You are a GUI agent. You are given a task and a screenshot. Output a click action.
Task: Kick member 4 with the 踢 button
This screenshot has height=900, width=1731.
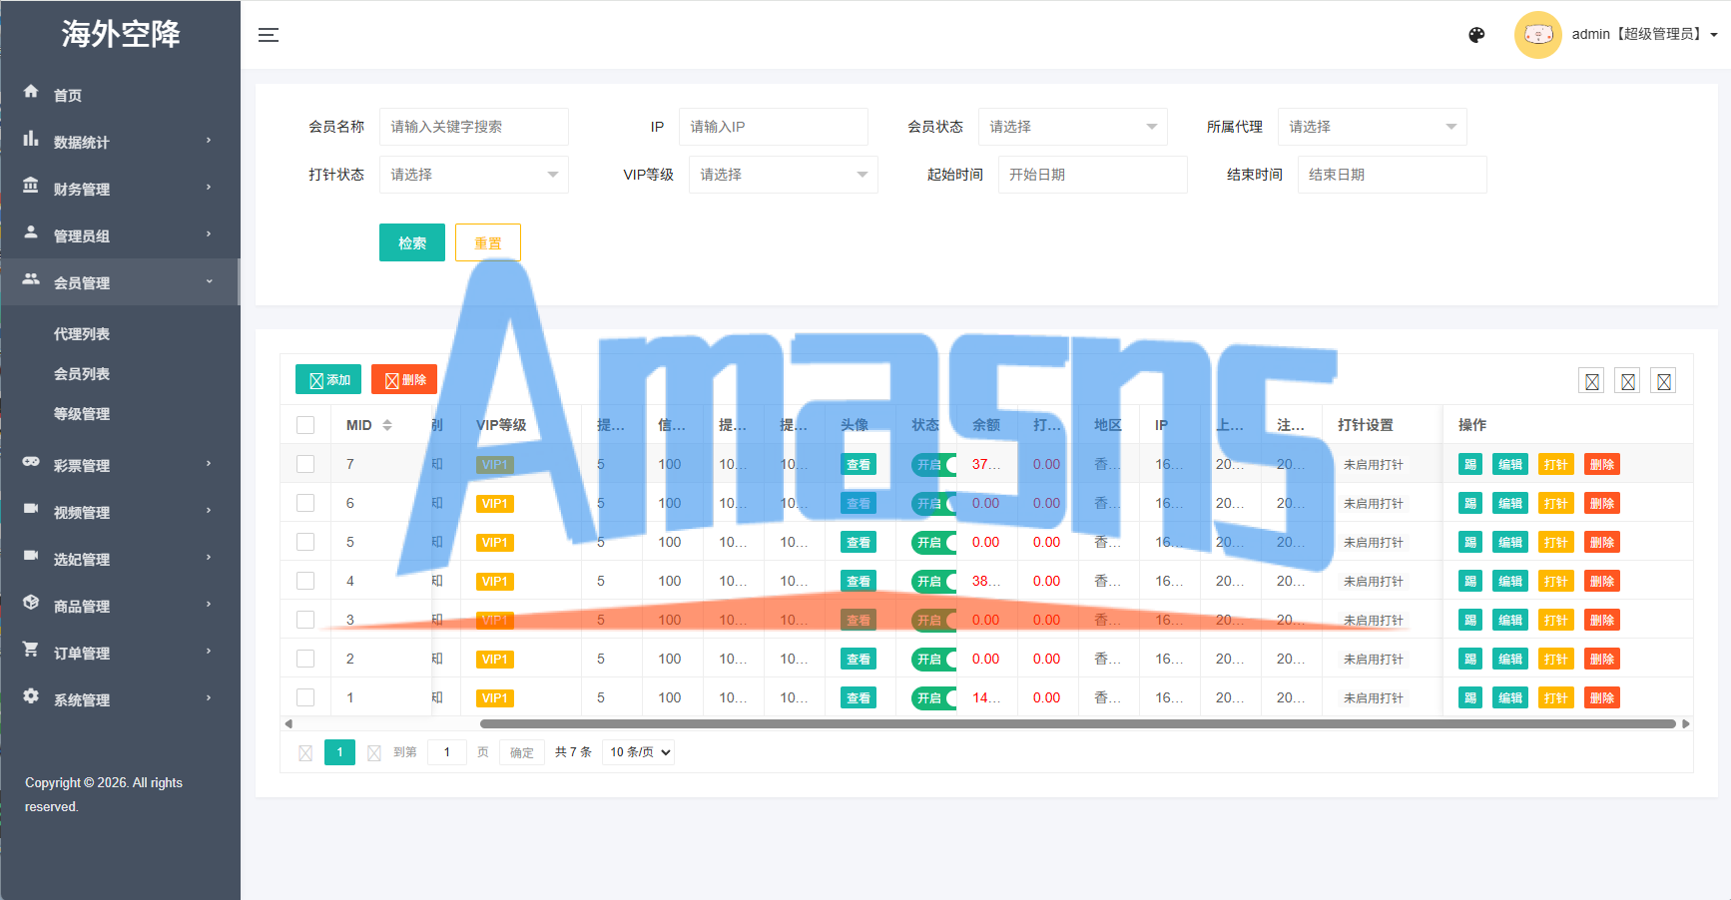[x=1469, y=581]
